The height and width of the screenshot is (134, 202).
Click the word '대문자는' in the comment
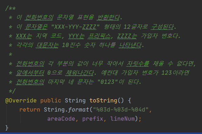click(x=47, y=45)
